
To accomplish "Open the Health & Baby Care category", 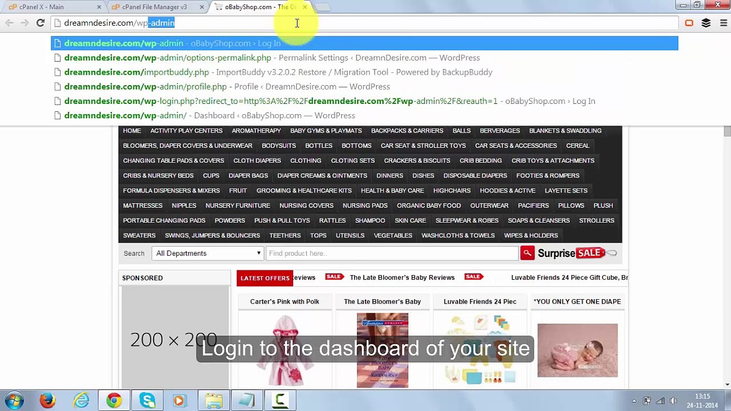I will (392, 191).
